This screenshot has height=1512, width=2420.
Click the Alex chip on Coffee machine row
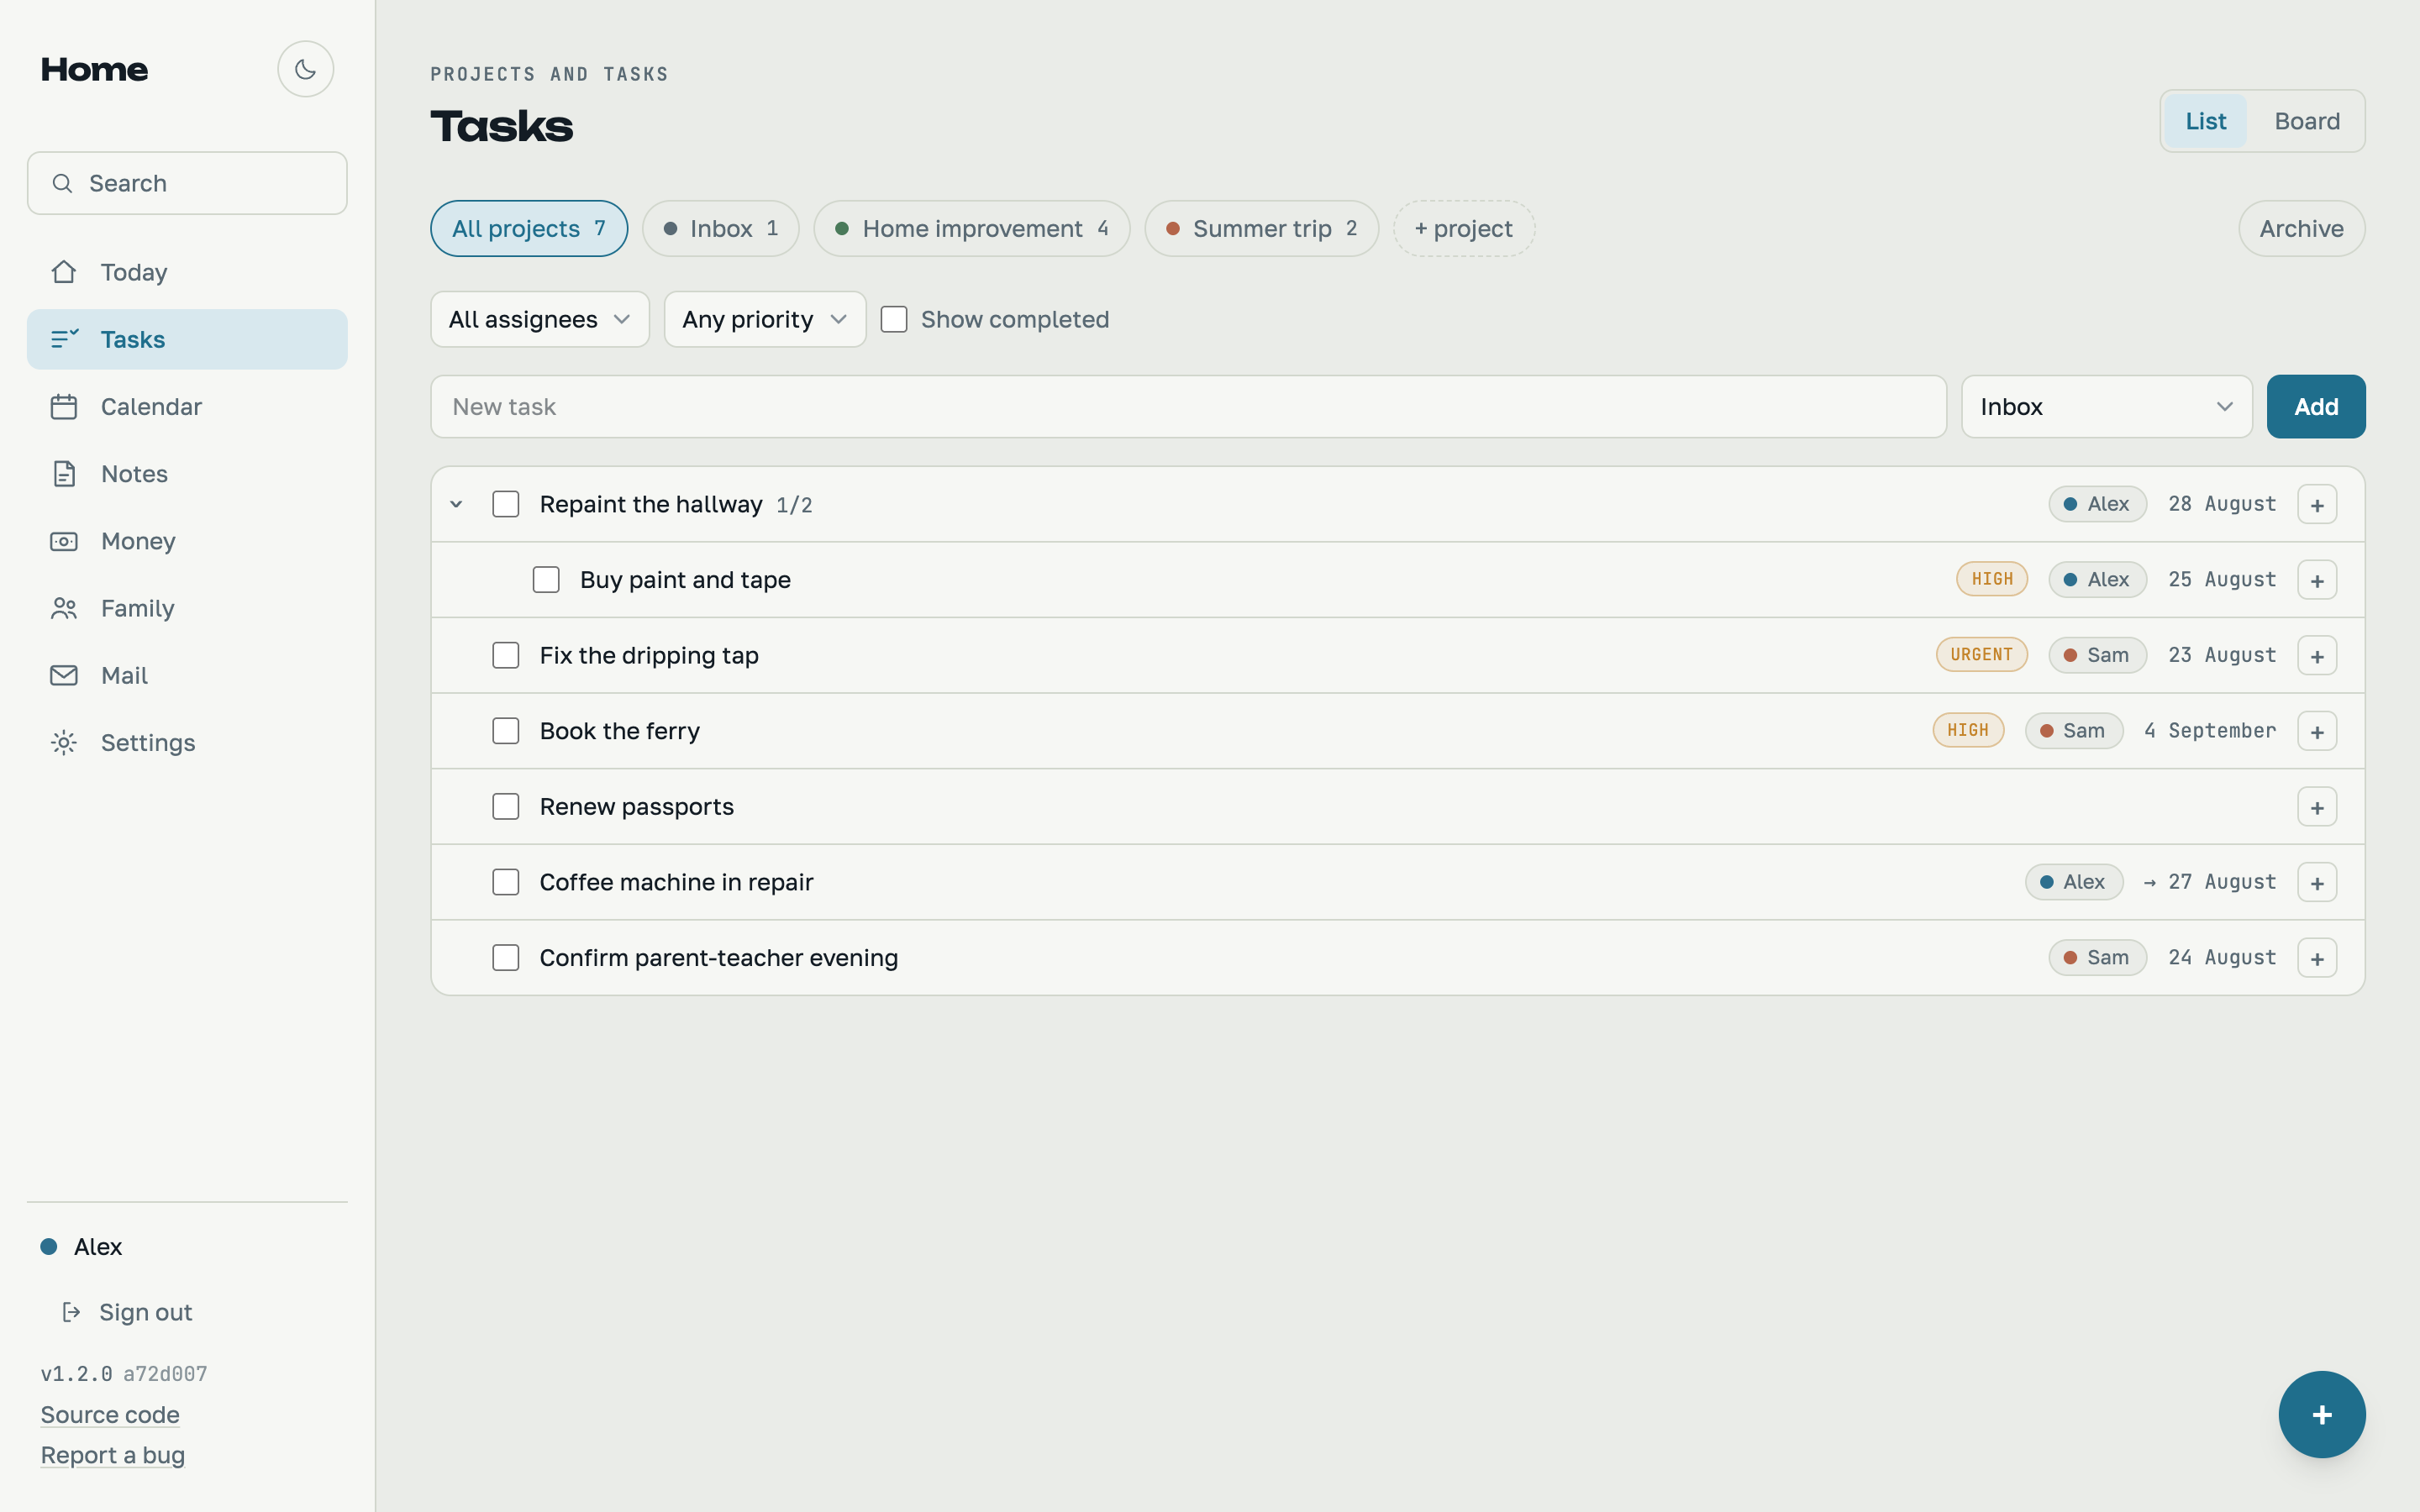pyautogui.click(x=2074, y=882)
